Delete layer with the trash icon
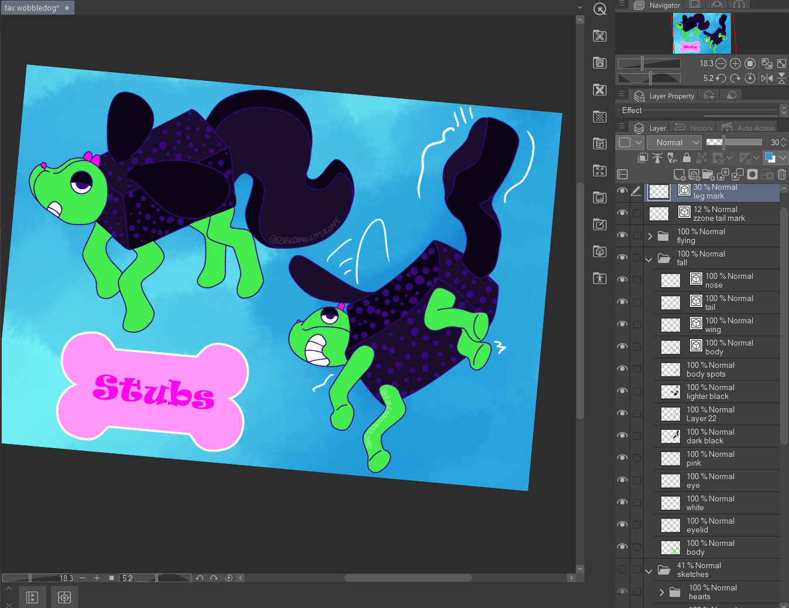This screenshot has height=608, width=789. pyautogui.click(x=781, y=174)
